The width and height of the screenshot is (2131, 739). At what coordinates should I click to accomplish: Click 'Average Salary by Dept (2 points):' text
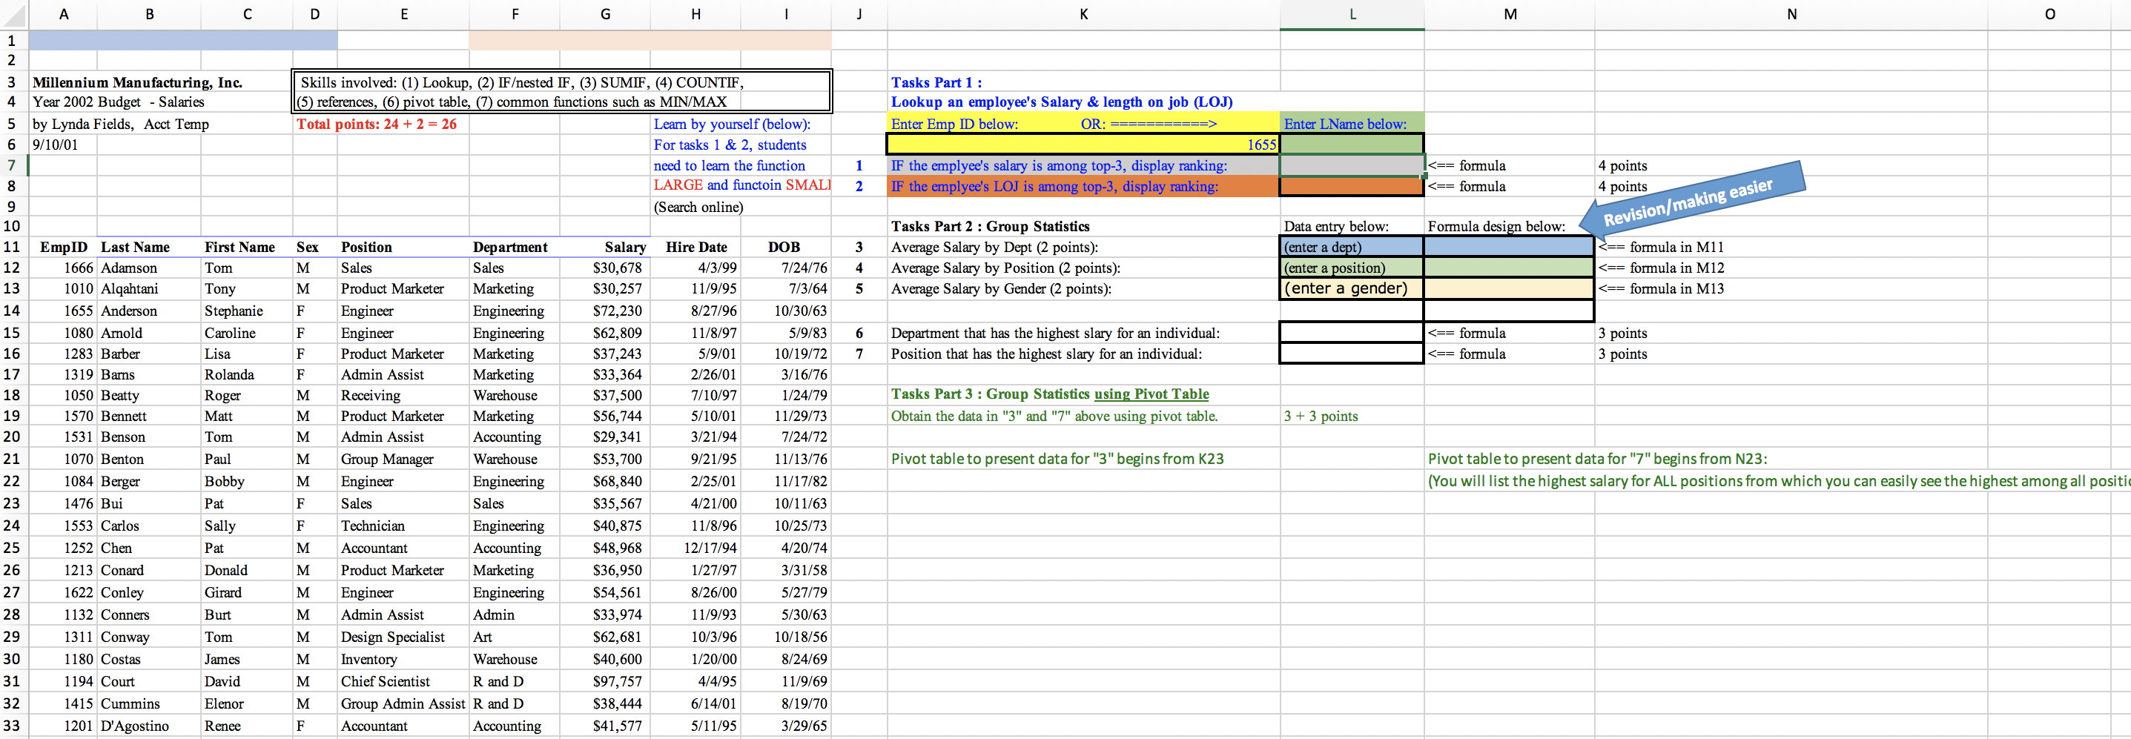click(994, 247)
